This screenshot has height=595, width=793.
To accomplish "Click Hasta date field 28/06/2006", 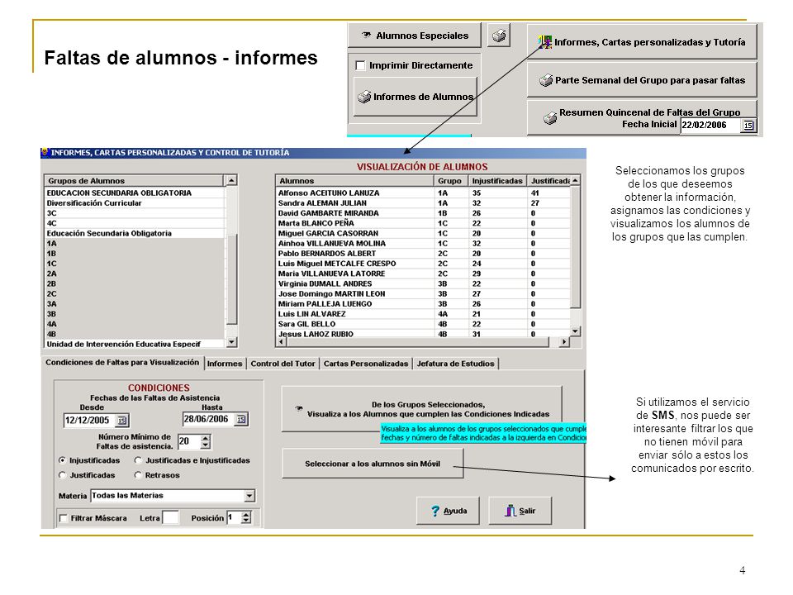I will [208, 419].
